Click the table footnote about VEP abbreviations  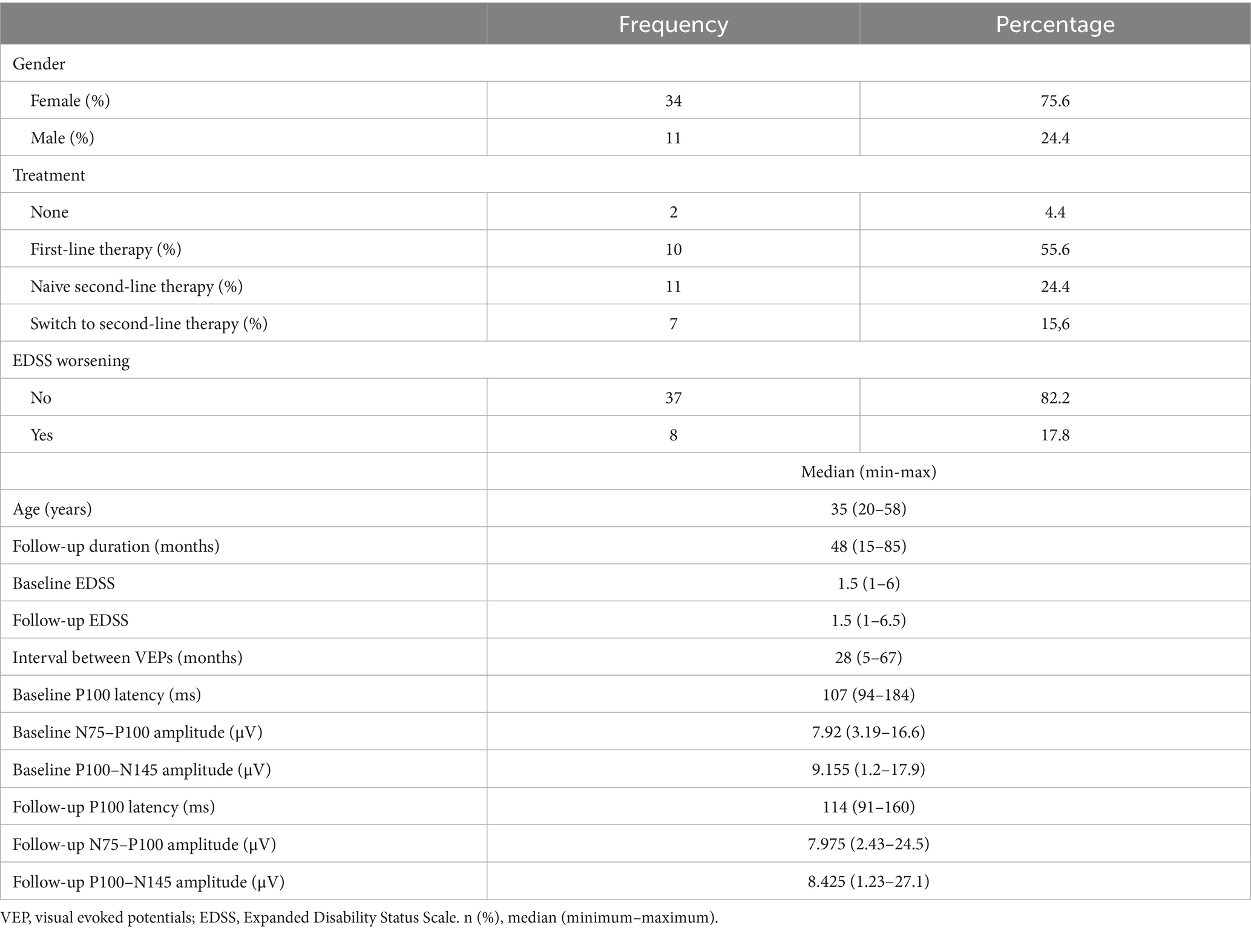[x=360, y=918]
